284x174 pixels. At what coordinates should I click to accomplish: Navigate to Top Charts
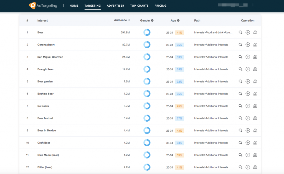click(x=139, y=6)
